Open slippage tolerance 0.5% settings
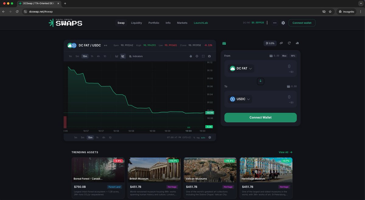Viewport: 365px width, 200px height. point(270,43)
